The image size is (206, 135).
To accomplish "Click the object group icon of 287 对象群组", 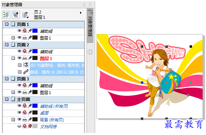I will point(26,65).
